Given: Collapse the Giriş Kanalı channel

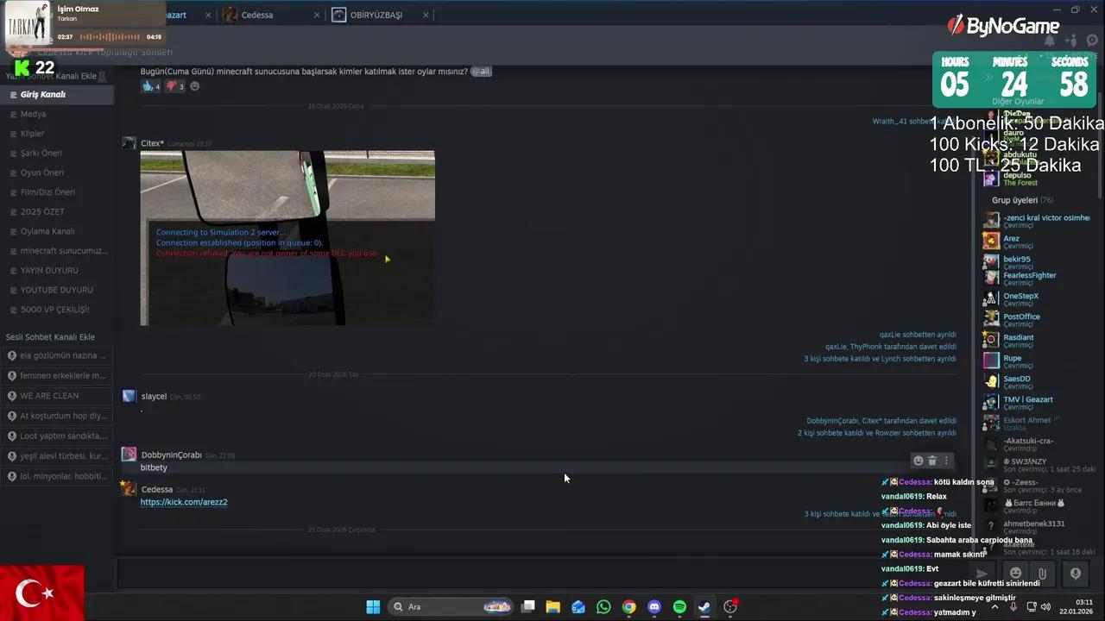Looking at the screenshot, I should (x=42, y=94).
